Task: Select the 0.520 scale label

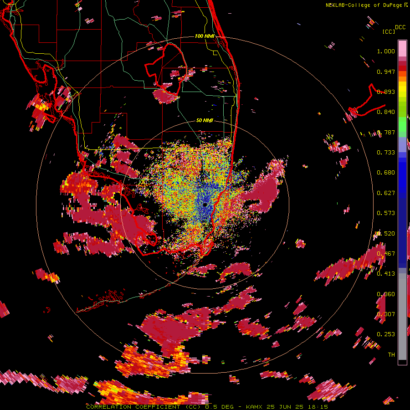Action: click(386, 234)
